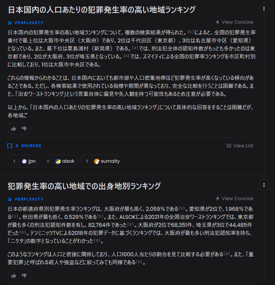Click citation [1] after 2.059% statistic

(x=182, y=208)
